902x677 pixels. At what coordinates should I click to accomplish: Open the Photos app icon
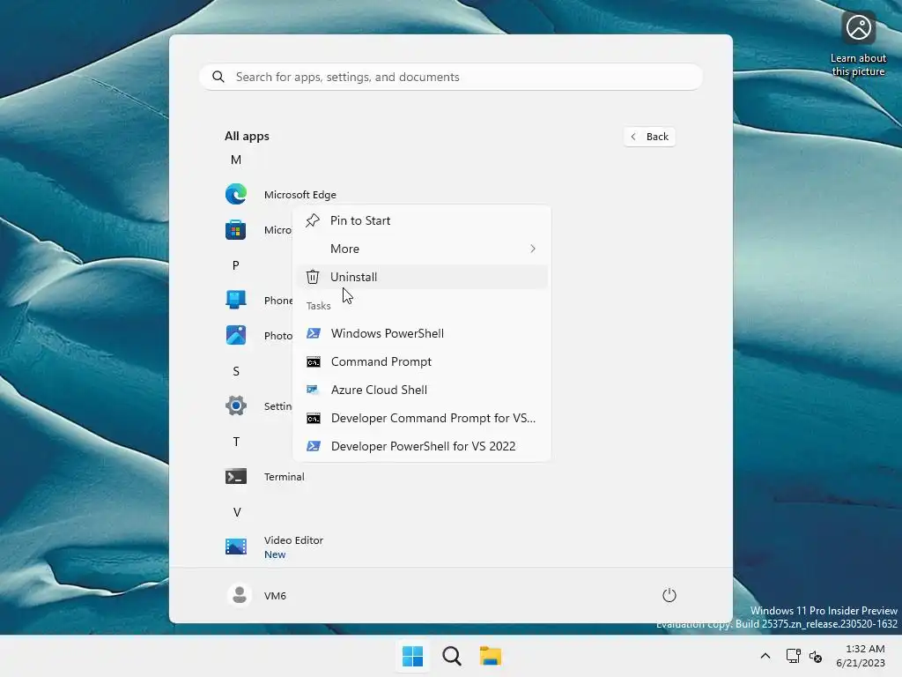236,335
